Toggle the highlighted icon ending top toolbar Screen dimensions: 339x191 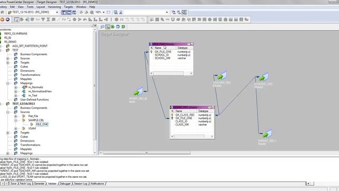tap(184, 12)
